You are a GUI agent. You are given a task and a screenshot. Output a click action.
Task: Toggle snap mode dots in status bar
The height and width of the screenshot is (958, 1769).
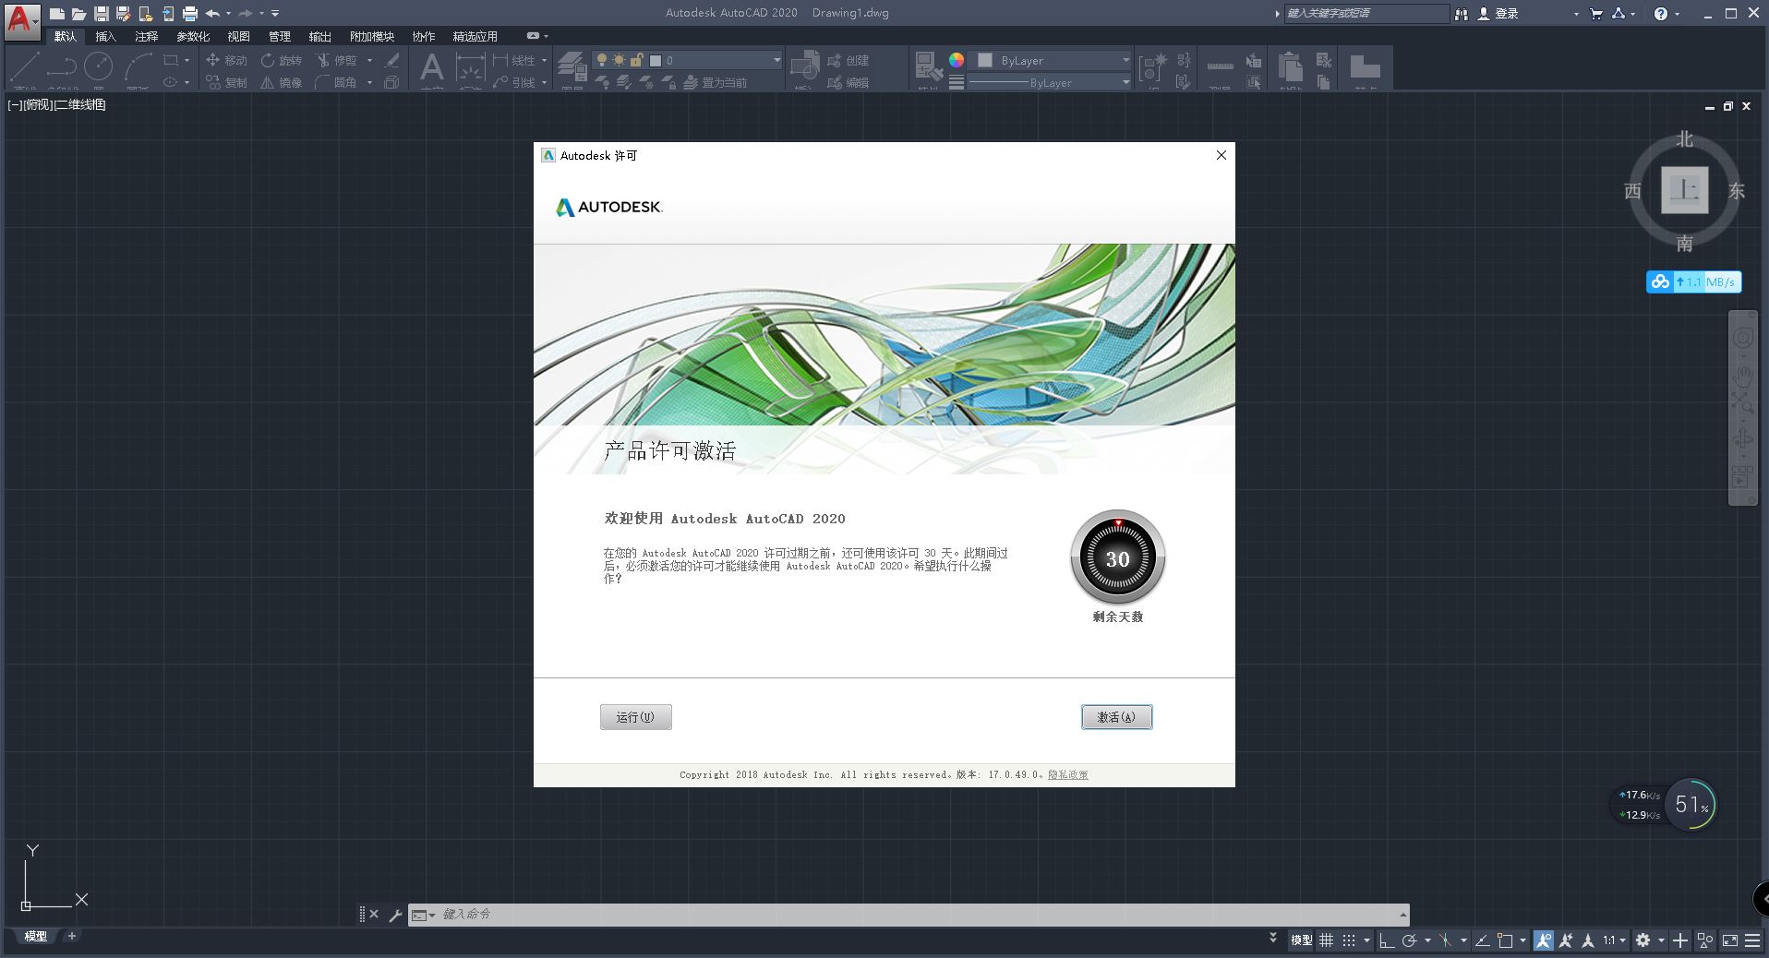coord(1349,940)
